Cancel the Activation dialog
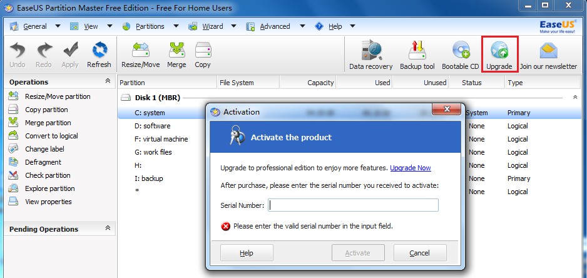 click(x=420, y=253)
